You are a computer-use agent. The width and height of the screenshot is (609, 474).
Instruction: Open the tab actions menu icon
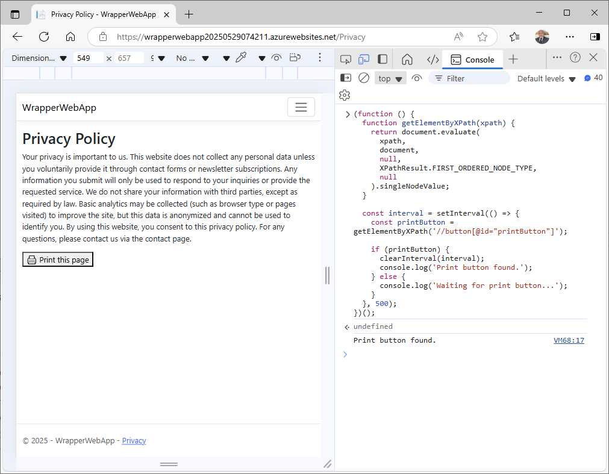click(15, 14)
